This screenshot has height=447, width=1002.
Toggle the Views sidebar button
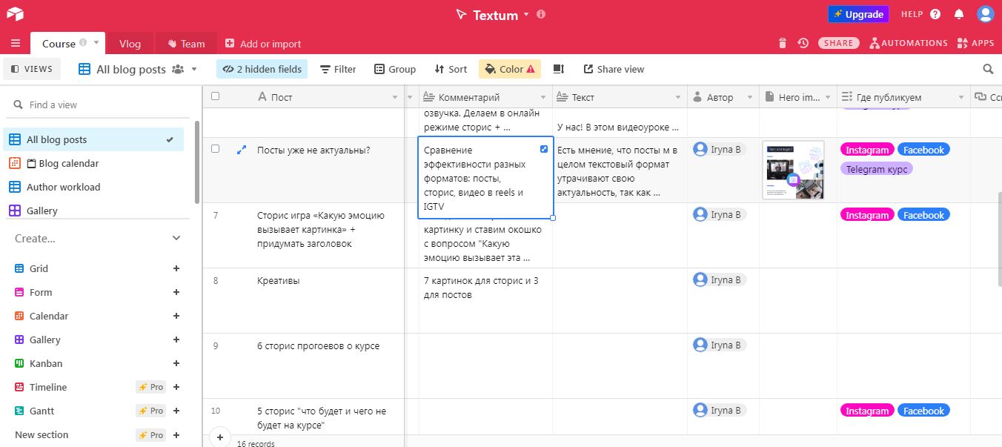pos(32,69)
